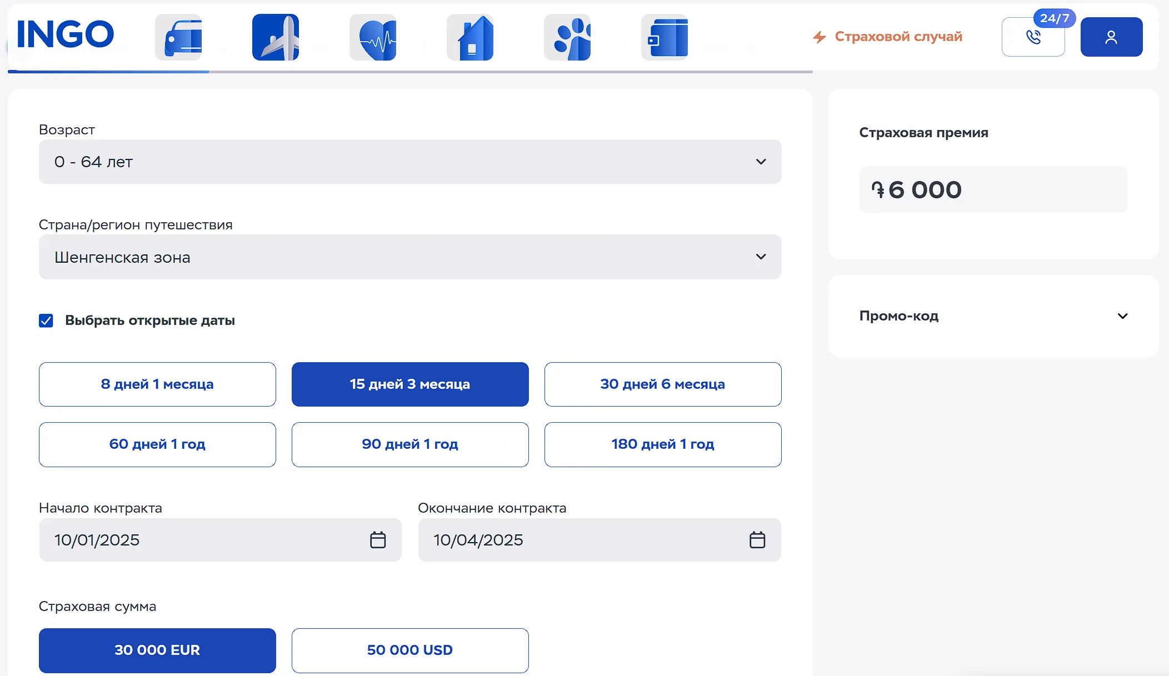Screen dimensions: 1169x676
Task: Open the Возраст dropdown
Action: point(410,162)
